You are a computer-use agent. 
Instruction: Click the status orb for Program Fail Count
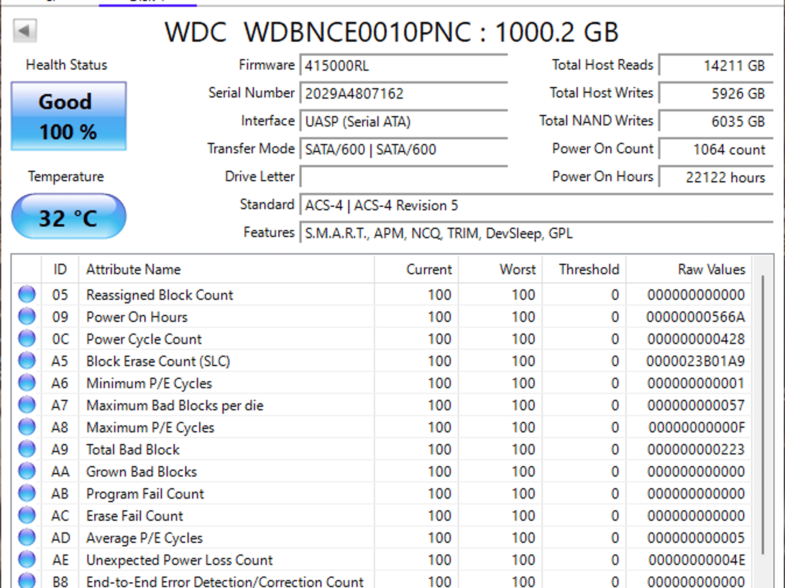click(27, 493)
